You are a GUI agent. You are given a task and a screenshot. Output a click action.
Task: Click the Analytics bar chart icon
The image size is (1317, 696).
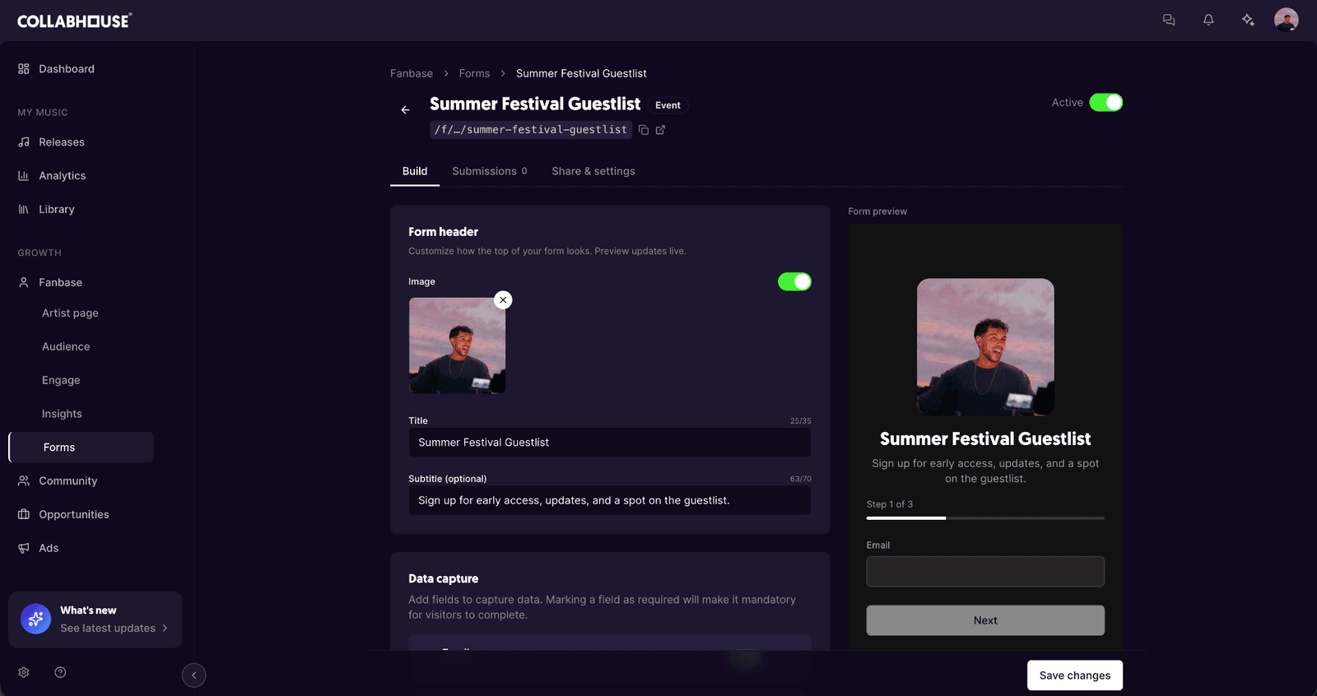(24, 176)
